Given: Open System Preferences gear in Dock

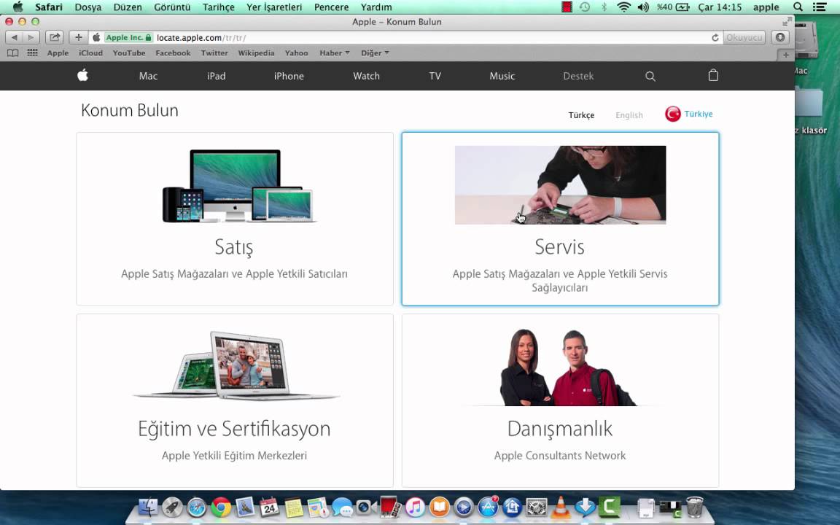Looking at the screenshot, I should click(x=536, y=507).
